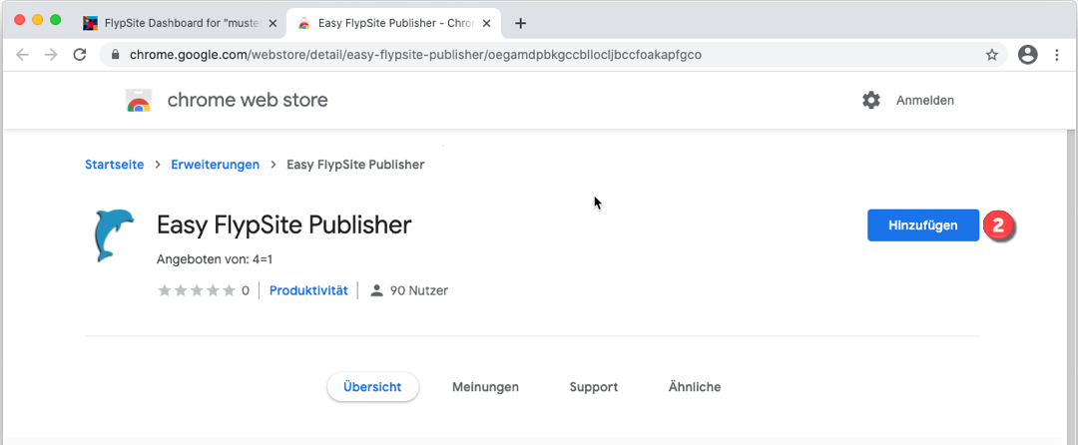
Task: Open the Produktivität category link
Action: point(308,290)
